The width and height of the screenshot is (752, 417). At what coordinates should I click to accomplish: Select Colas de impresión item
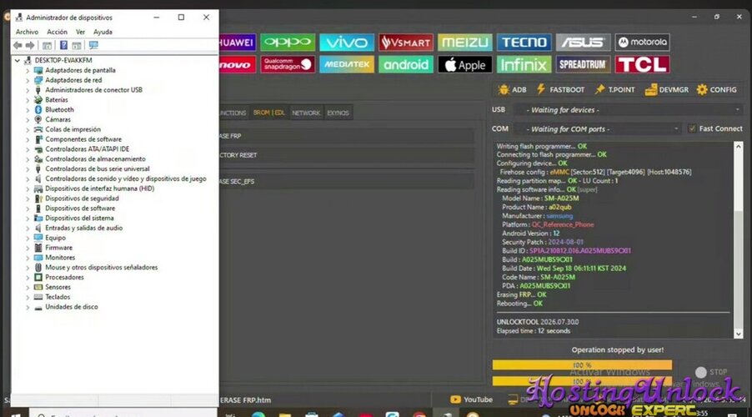[x=73, y=129]
